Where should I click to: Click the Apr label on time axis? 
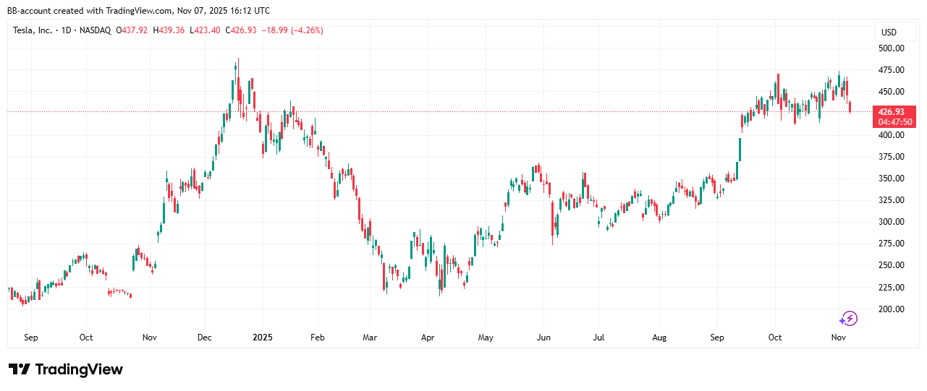pos(427,338)
